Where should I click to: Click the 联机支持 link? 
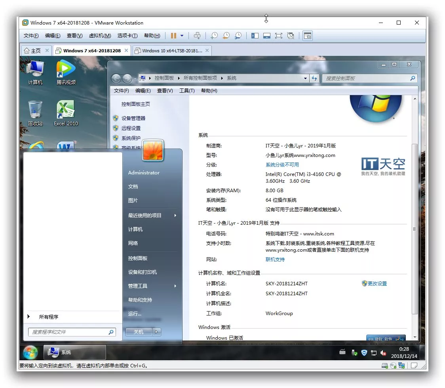coord(275,259)
